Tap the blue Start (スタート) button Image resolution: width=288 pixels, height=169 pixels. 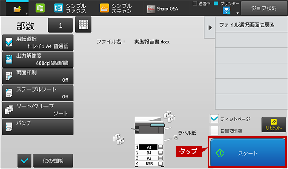248,153
